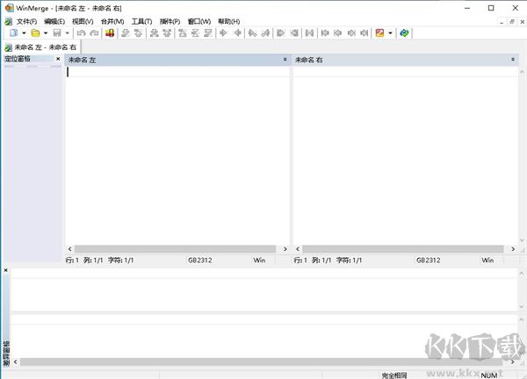Click the Refresh icon at toolbar end
Image resolution: width=527 pixels, height=379 pixels.
click(404, 33)
